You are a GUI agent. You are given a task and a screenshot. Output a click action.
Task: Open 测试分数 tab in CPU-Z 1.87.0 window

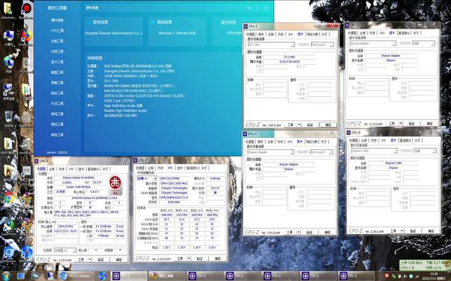[x=313, y=34]
